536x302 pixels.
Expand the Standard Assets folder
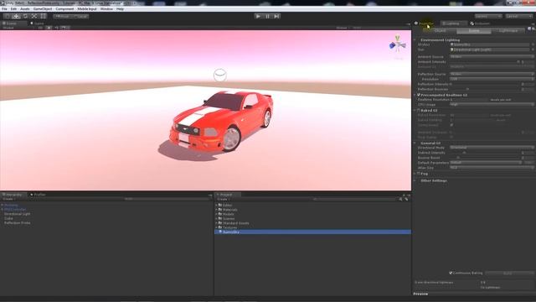[216, 223]
